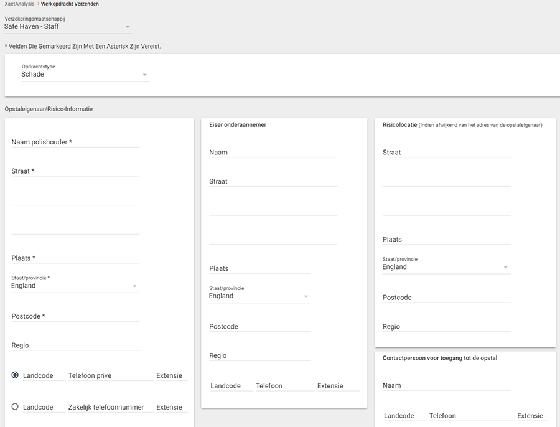
Task: Click the Landcode field under Contactpersoon
Action: [405, 416]
